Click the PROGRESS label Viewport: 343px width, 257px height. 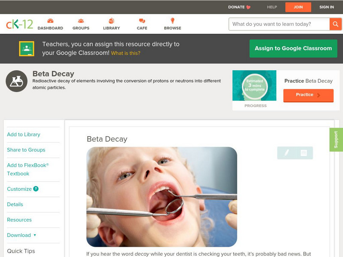(256, 106)
